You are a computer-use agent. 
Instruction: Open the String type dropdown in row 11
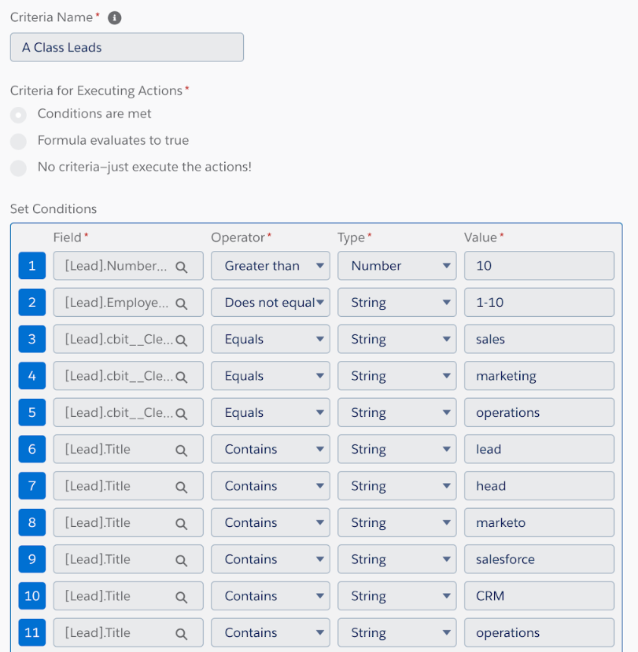point(396,632)
